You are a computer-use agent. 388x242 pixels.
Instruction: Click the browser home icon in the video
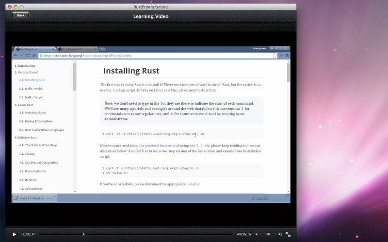[x=34, y=56]
